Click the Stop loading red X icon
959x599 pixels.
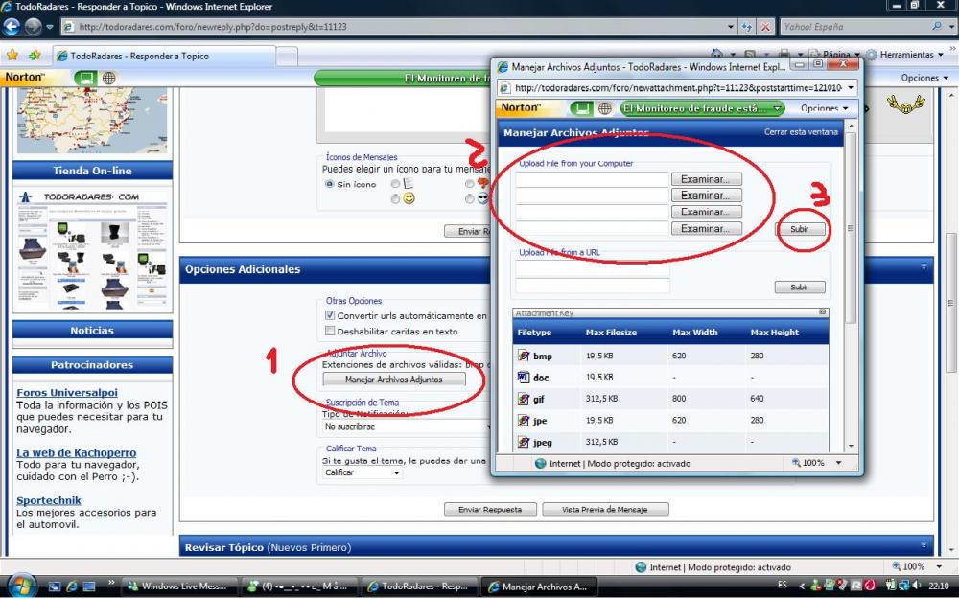(x=765, y=27)
